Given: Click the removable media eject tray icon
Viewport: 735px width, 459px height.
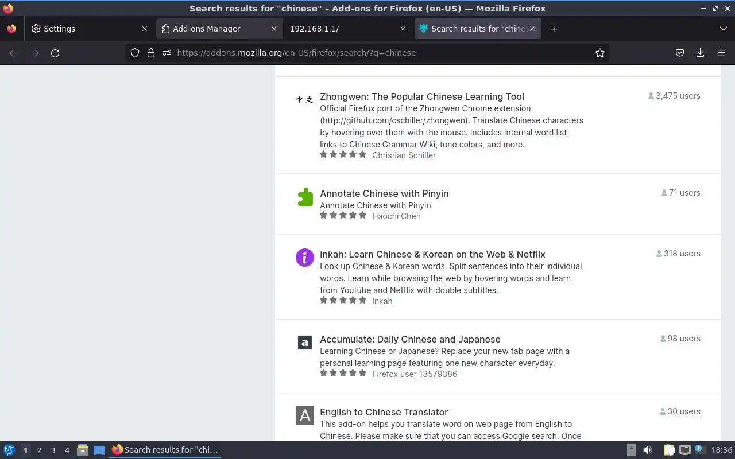Looking at the screenshot, I should [x=631, y=450].
